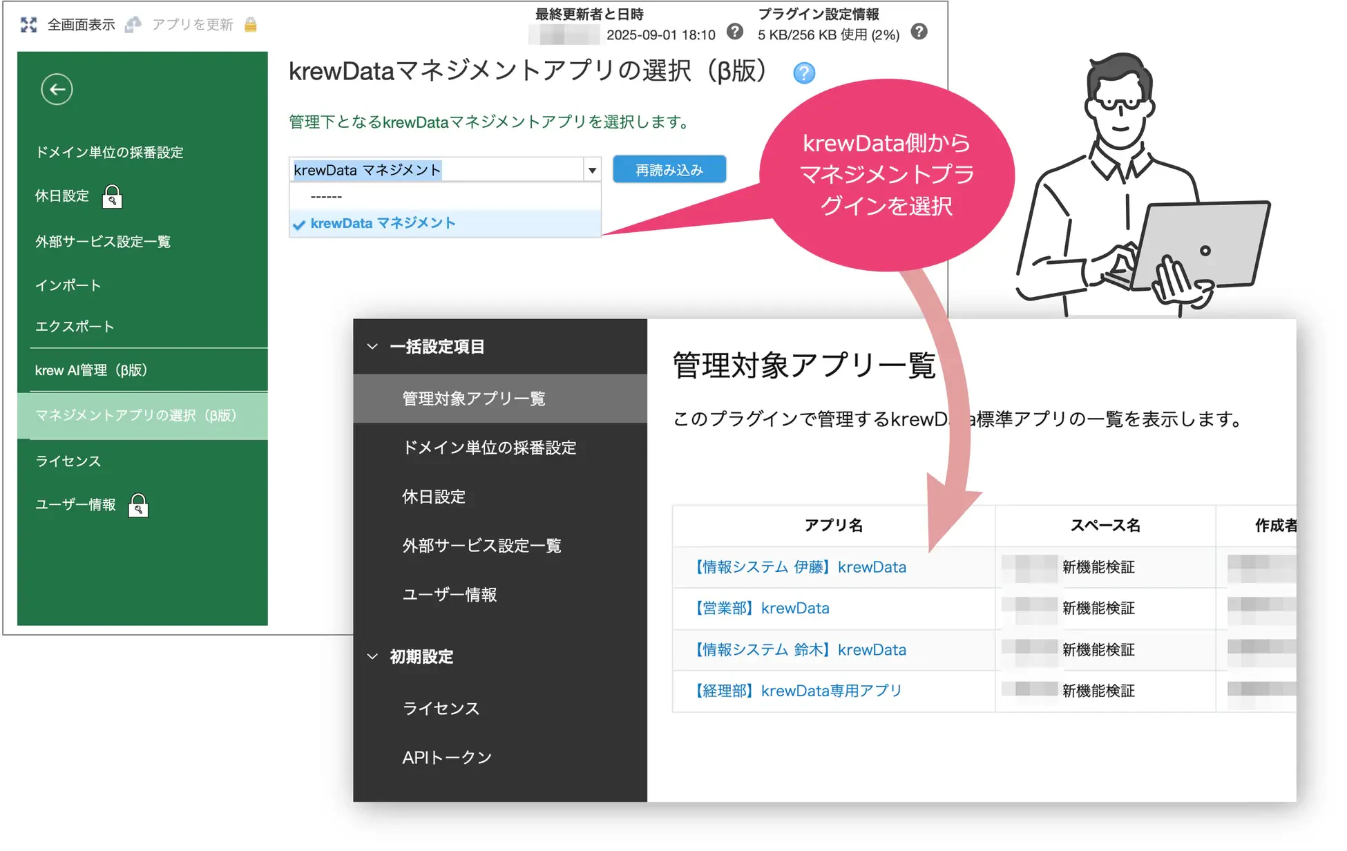Viewport: 1347px width, 851px height.
Task: Click the lock icon beside 休日設定
Action: [x=112, y=197]
